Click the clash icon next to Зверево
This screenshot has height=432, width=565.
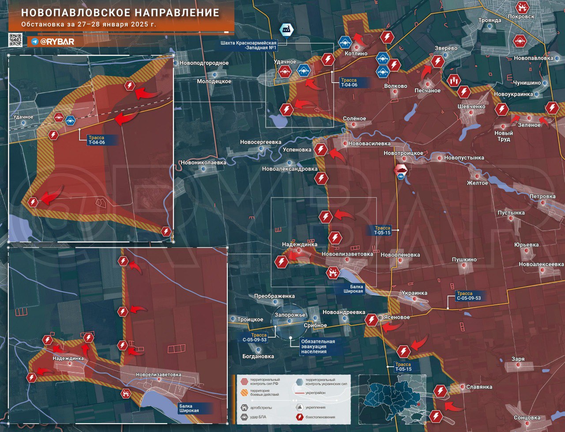[437, 61]
